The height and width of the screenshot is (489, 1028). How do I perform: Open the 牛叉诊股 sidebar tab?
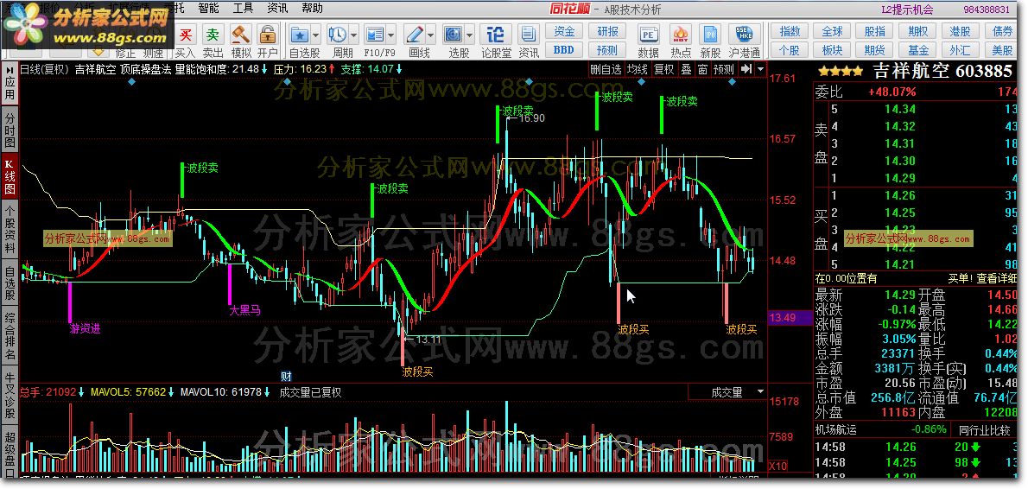10,396
